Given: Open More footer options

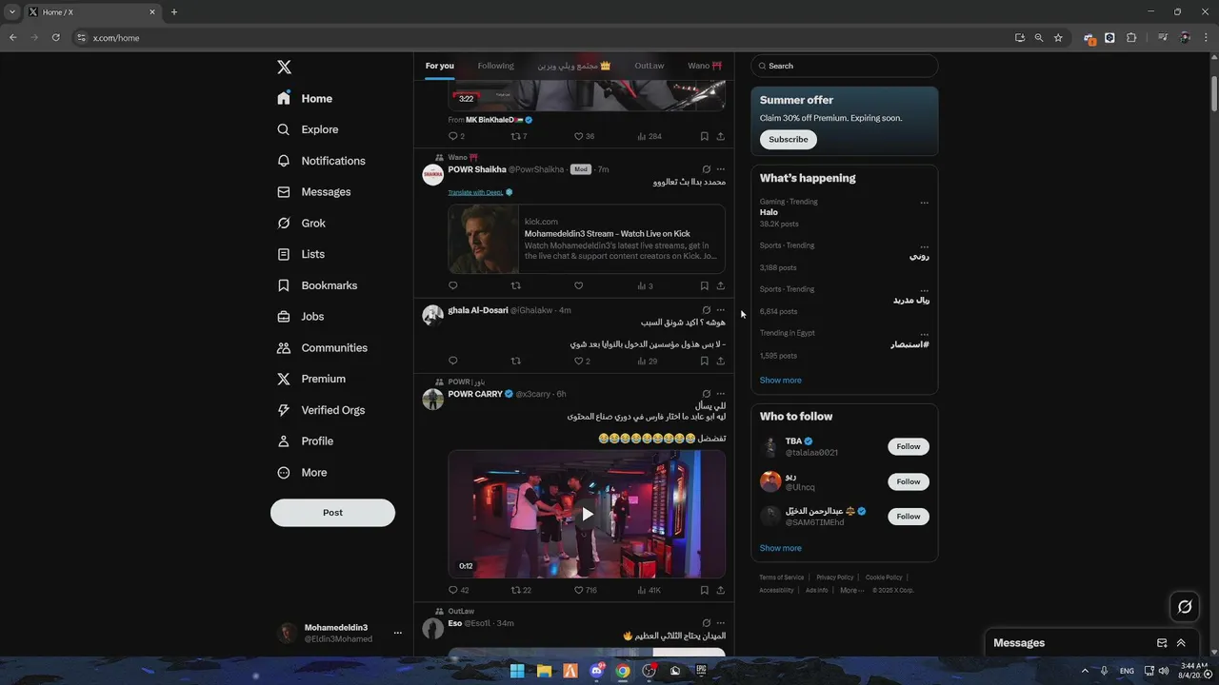Looking at the screenshot, I should 850,590.
